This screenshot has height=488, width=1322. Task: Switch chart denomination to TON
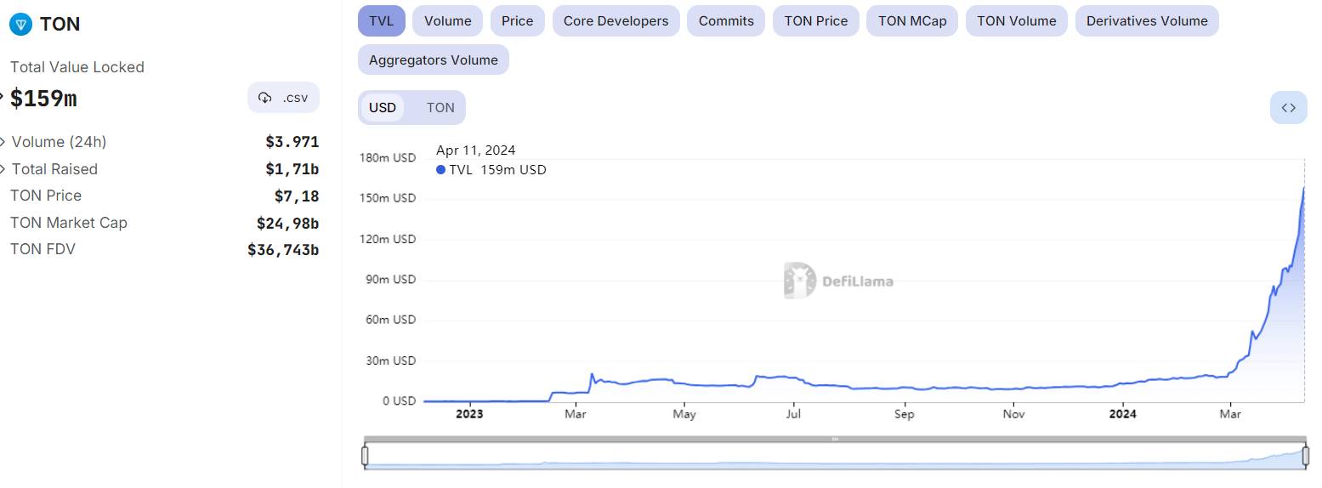coord(440,108)
